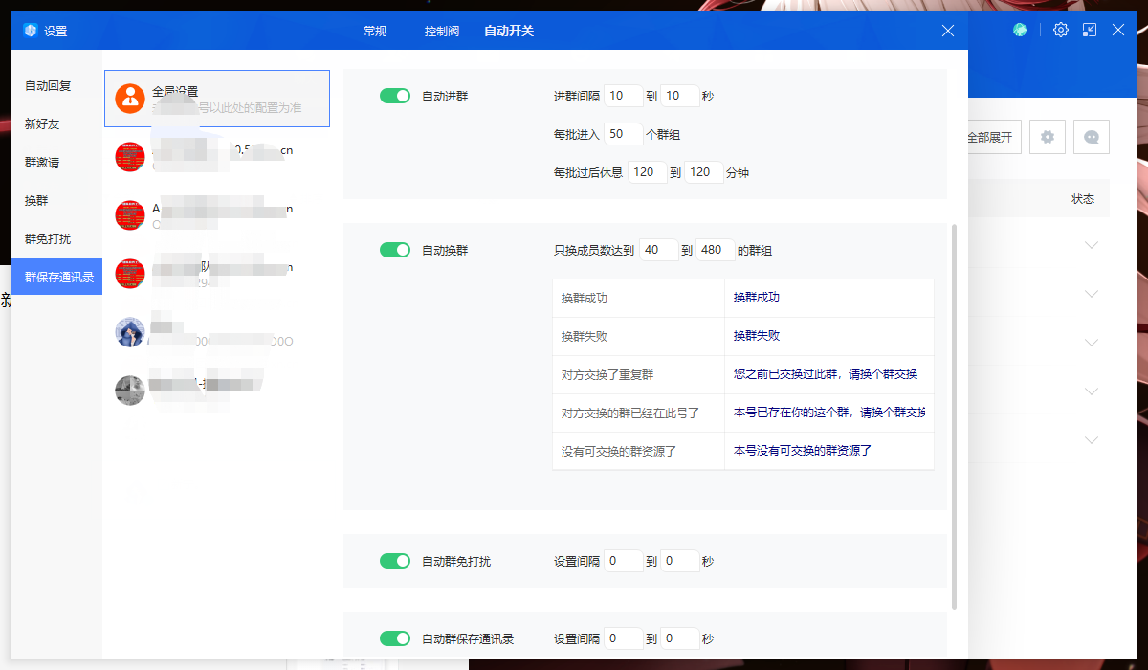Click the app logo next to 设置 title
This screenshot has width=1148, height=670.
coord(31,31)
